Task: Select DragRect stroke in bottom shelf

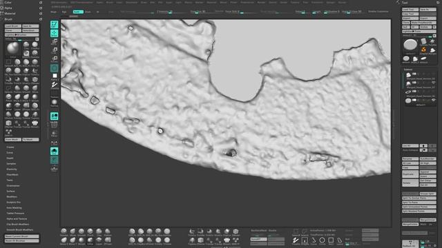Action: (x=305, y=240)
